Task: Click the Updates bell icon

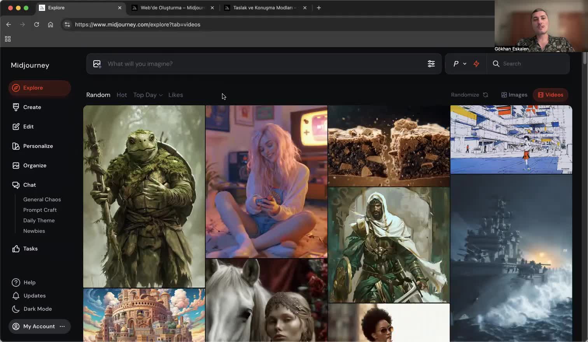Action: point(16,296)
